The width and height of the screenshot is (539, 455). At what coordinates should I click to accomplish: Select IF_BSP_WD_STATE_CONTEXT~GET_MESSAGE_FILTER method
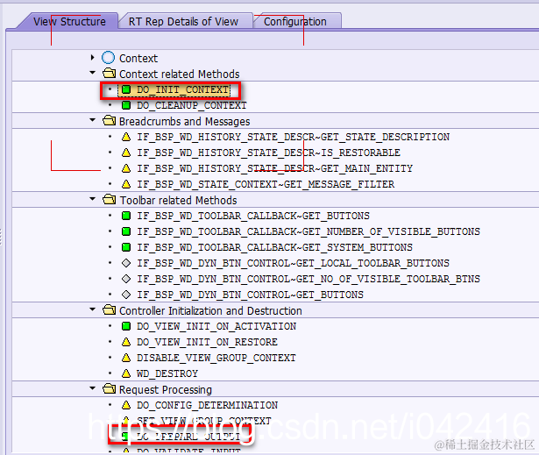coord(266,184)
